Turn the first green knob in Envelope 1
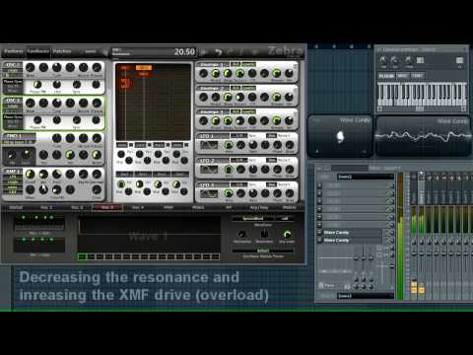The image size is (473, 355). [216, 73]
